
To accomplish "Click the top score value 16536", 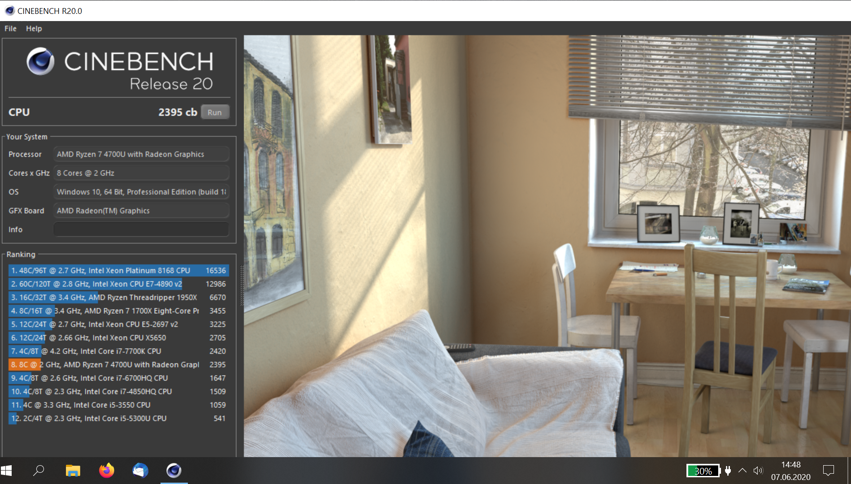I will tap(216, 270).
